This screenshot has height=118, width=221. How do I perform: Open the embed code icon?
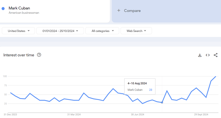point(208,55)
